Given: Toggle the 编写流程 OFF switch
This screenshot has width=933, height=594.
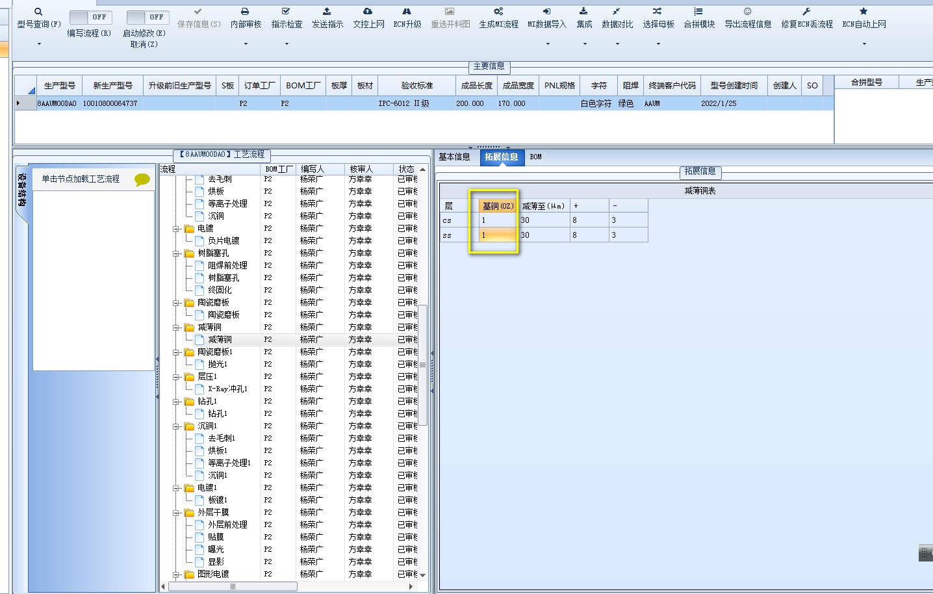Looking at the screenshot, I should (x=90, y=17).
